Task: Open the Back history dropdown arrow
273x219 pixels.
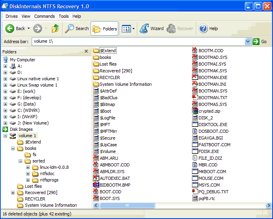Action: 29,28
